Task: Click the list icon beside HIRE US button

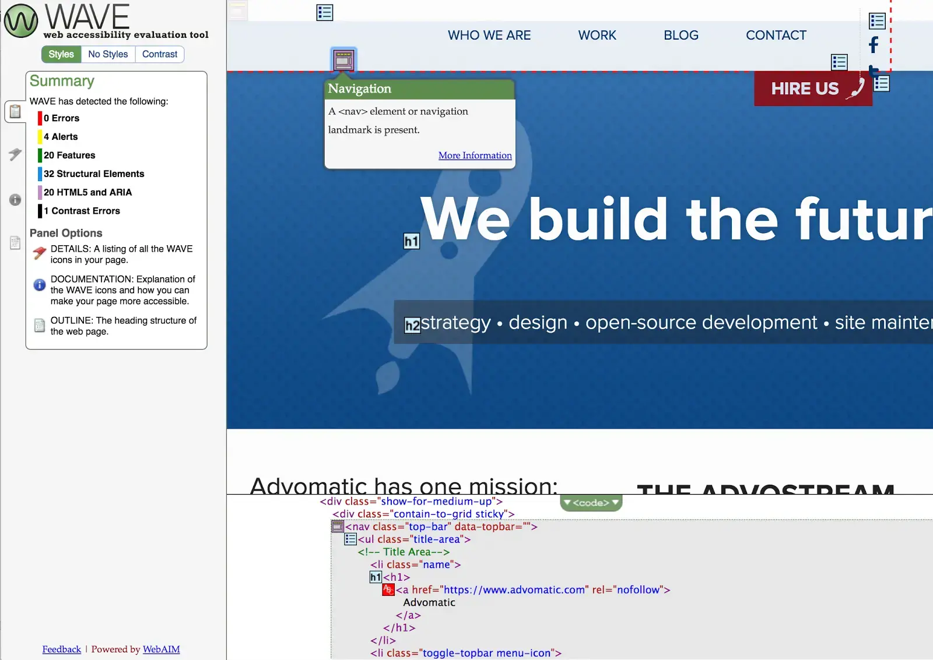Action: (x=881, y=84)
